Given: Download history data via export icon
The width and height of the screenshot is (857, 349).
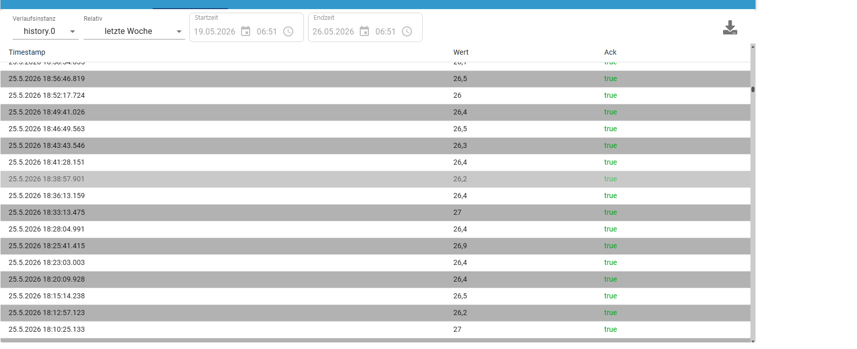Looking at the screenshot, I should (730, 28).
